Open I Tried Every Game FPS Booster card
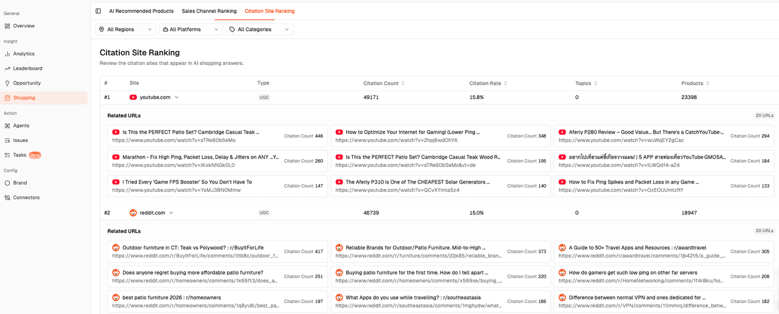The image size is (779, 314). [217, 186]
